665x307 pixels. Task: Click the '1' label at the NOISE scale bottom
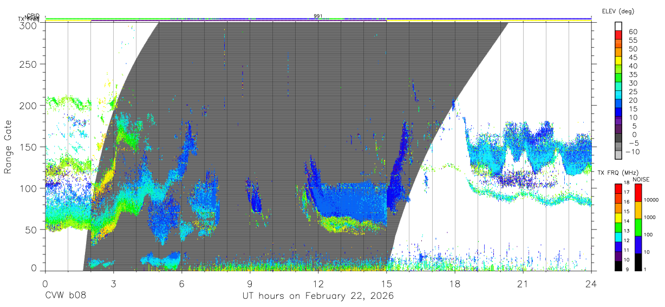[x=644, y=269]
